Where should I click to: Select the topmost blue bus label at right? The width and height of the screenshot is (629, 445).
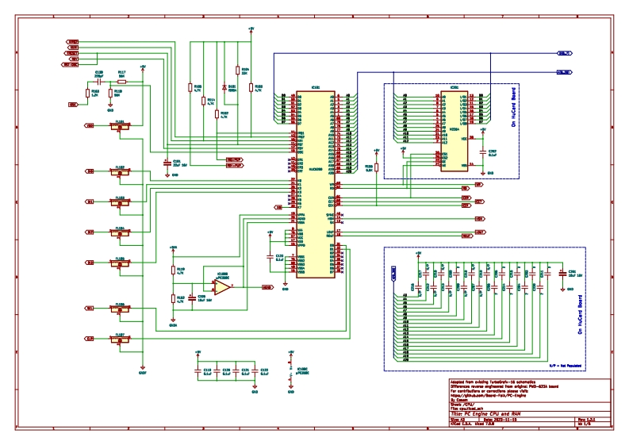point(564,53)
